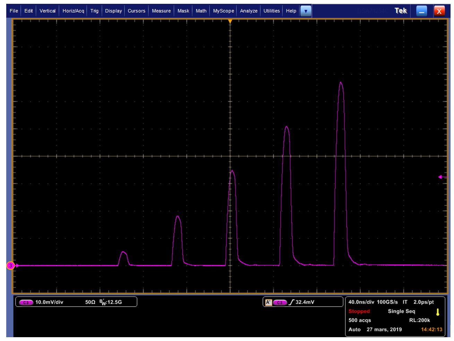This screenshot has height=341, width=454.
Task: Click the yellow acquisition status icon
Action: coord(437,312)
